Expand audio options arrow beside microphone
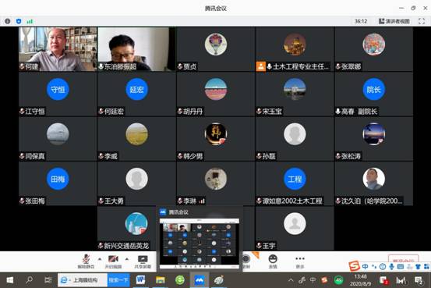Viewport: 431px width, 288px height. pos(100,259)
